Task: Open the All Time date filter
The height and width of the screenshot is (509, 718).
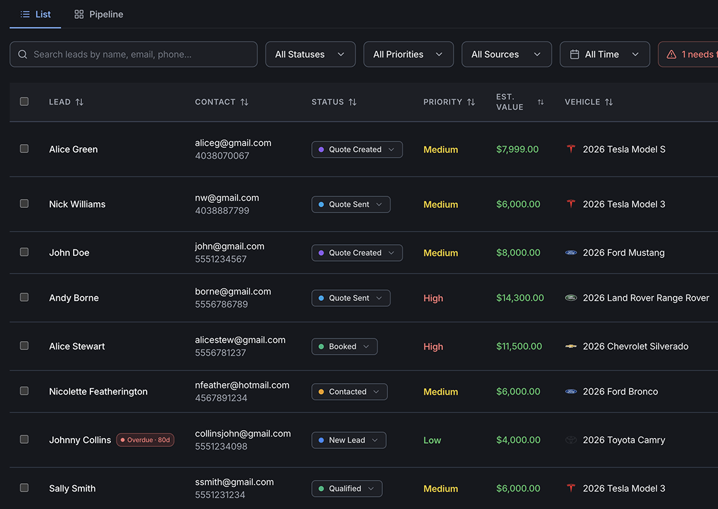Action: coord(604,54)
